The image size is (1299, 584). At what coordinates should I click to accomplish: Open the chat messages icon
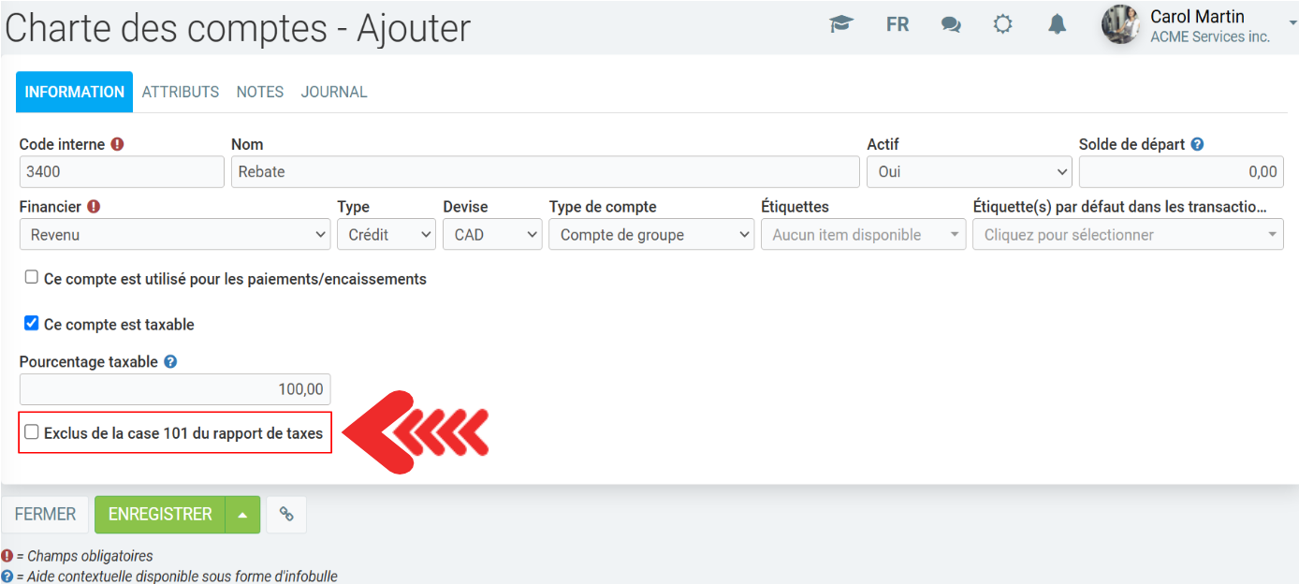point(951,25)
